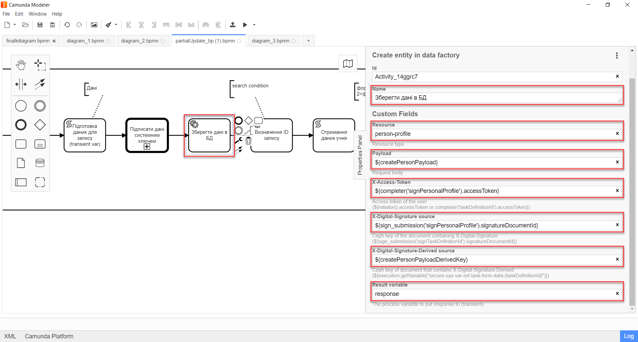Open the run options dropdown arrow

(254, 25)
